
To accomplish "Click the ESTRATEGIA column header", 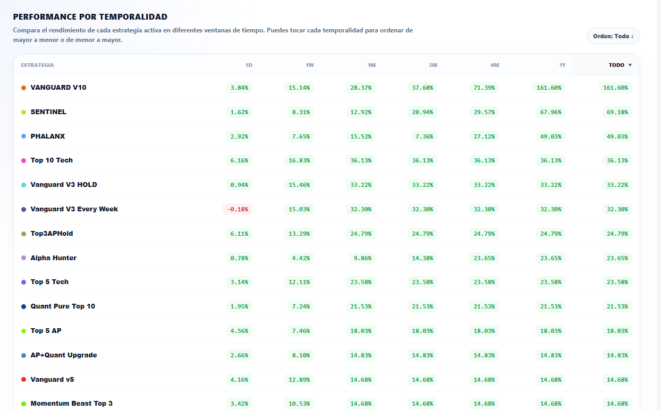I will click(x=37, y=65).
